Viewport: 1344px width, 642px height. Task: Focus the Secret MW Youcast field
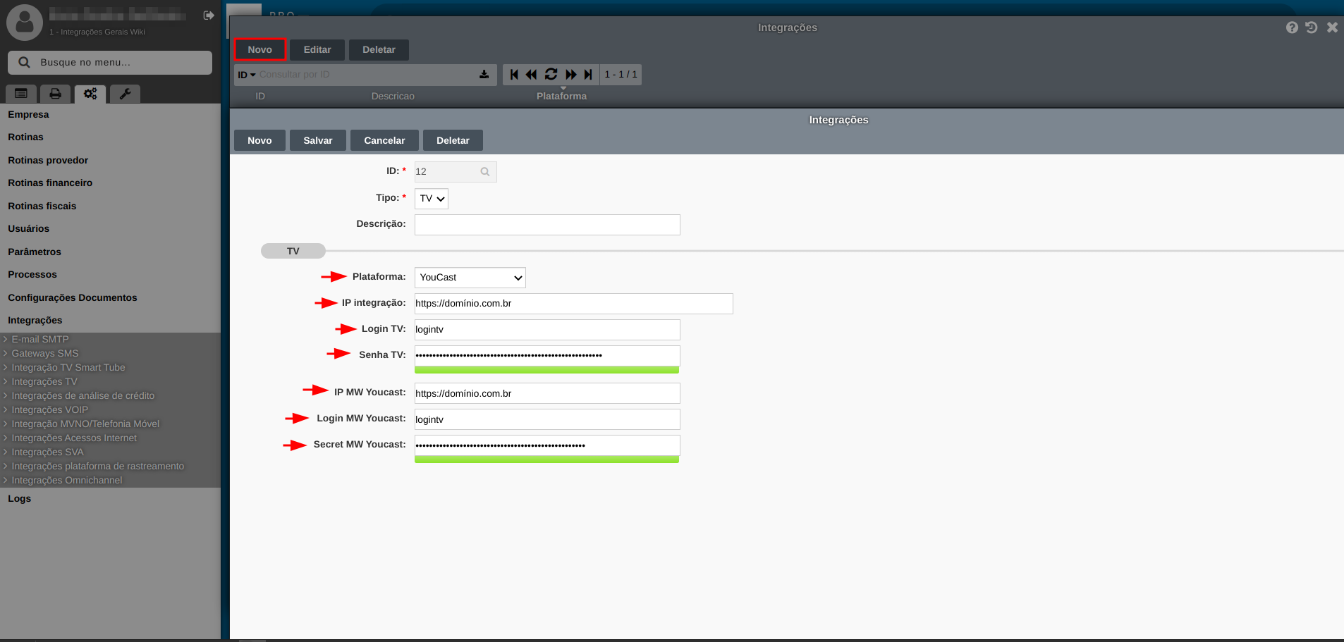[547, 445]
